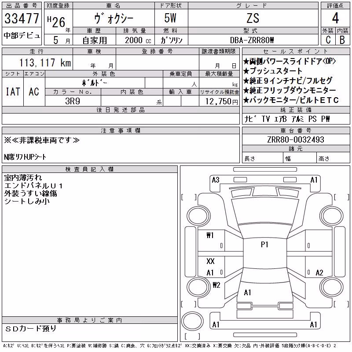The height and width of the screenshot is (352, 352).
Task: Select the exterior grade "C"
Action: [328, 40]
